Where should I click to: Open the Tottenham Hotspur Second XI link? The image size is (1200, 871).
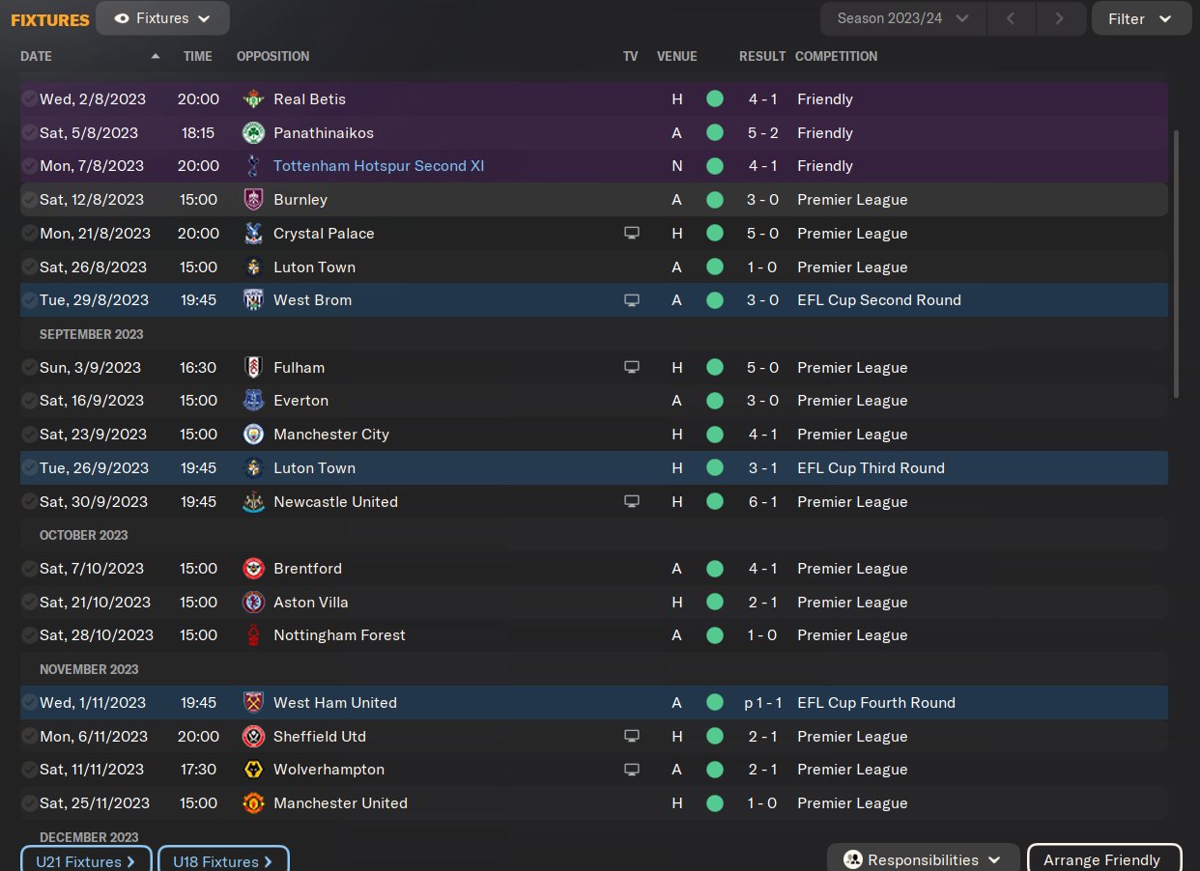click(x=379, y=166)
